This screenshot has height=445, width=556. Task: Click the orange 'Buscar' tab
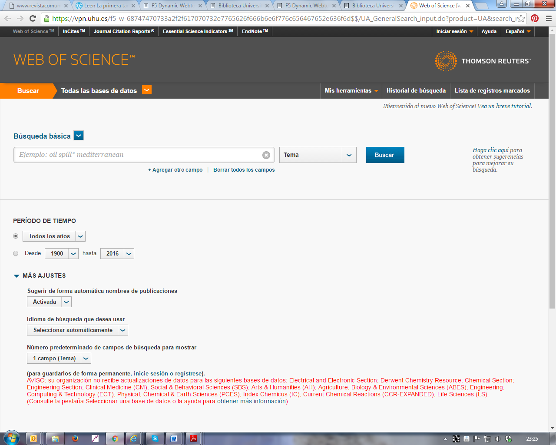coord(28,90)
